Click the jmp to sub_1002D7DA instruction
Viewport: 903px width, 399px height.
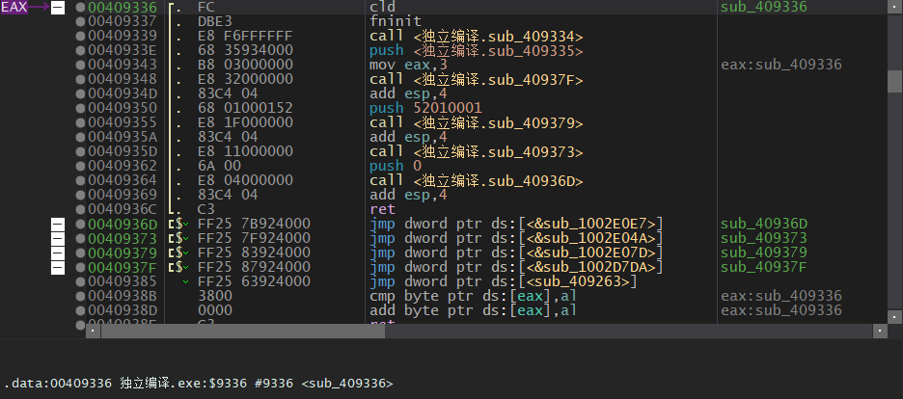[x=516, y=267]
